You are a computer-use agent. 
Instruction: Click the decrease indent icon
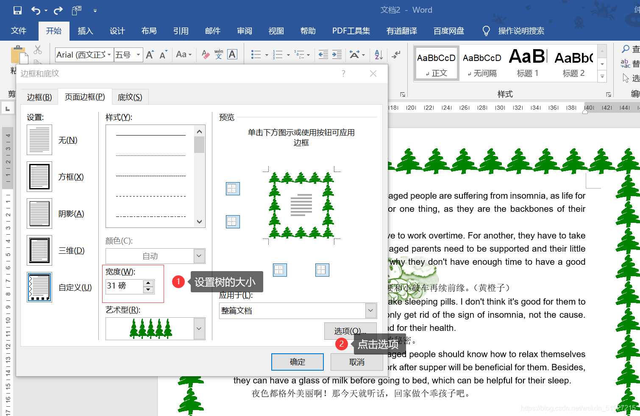(x=323, y=54)
